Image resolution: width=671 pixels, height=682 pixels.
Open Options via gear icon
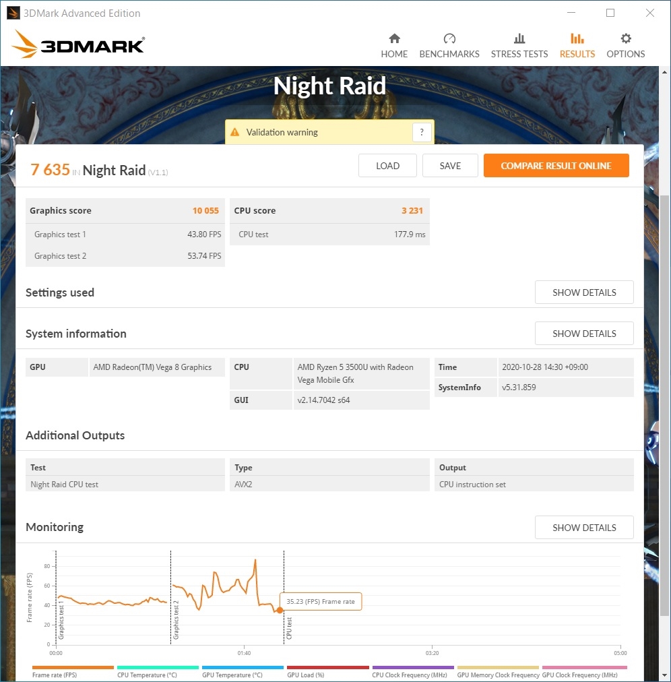[x=626, y=38]
